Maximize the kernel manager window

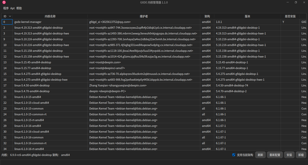pyautogui.click(x=296, y=3)
